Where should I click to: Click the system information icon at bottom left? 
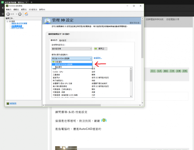coord(8,103)
